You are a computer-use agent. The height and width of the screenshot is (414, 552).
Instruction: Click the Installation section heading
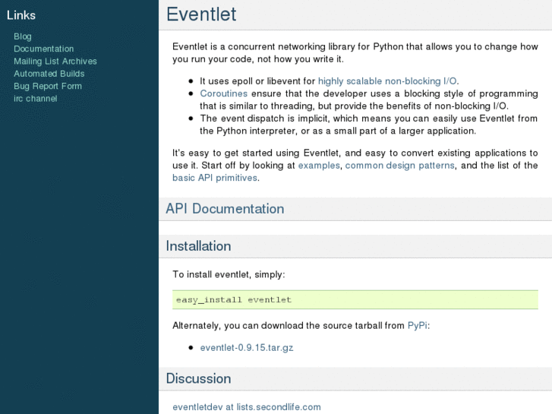[198, 246]
